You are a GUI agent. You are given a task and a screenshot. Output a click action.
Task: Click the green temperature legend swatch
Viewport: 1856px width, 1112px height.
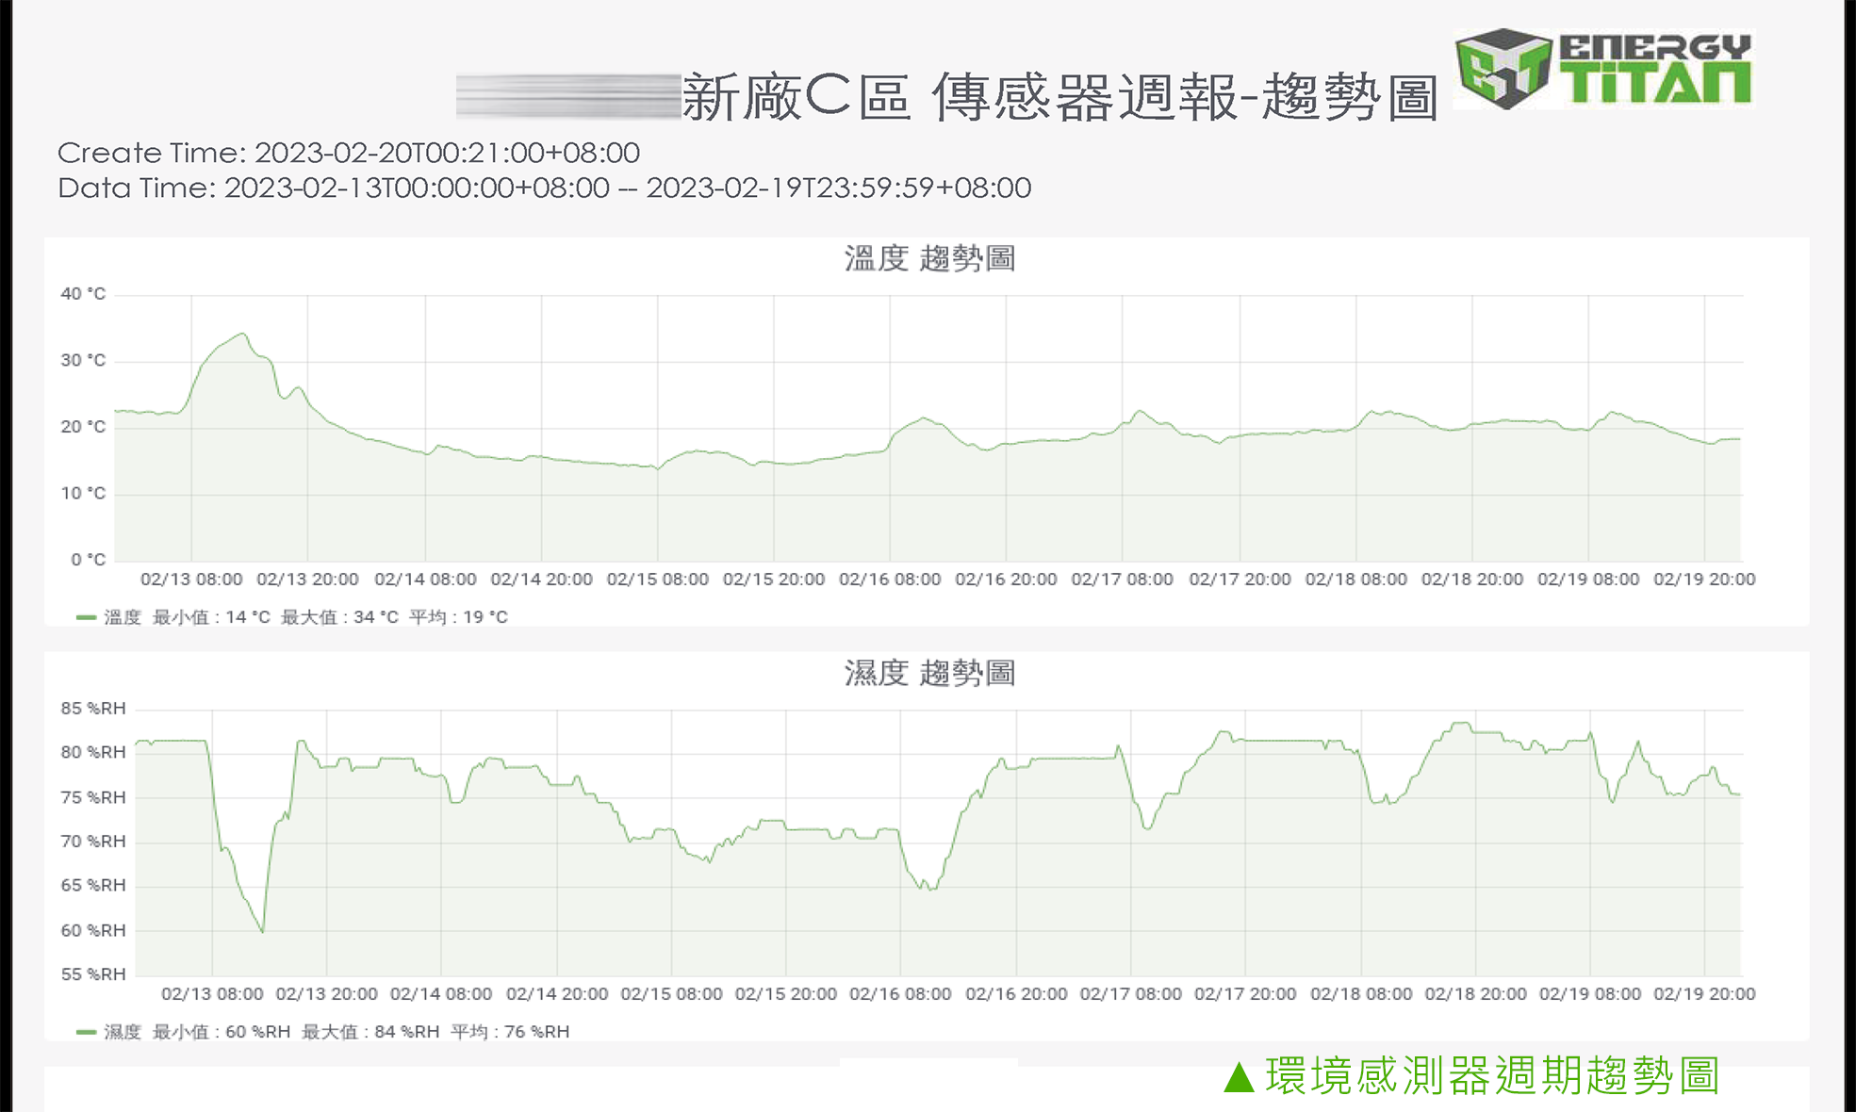tap(86, 617)
